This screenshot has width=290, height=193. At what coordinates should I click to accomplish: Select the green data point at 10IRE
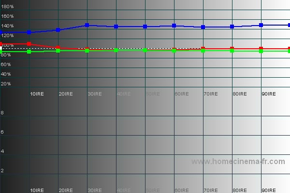click(x=29, y=51)
